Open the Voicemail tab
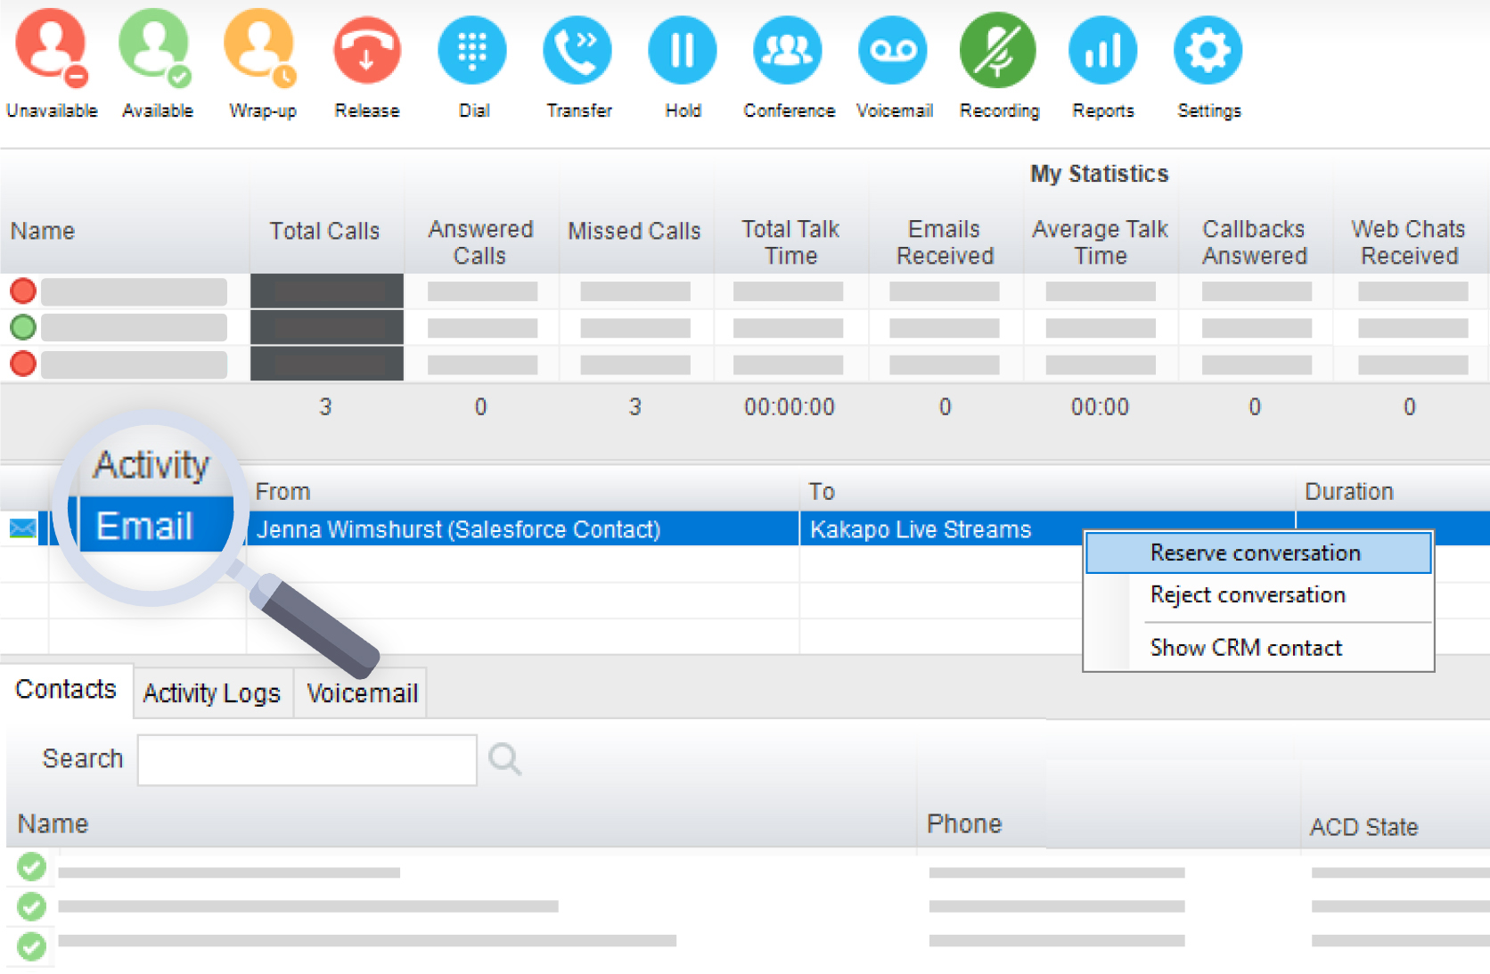1490x974 pixels. coord(362,693)
